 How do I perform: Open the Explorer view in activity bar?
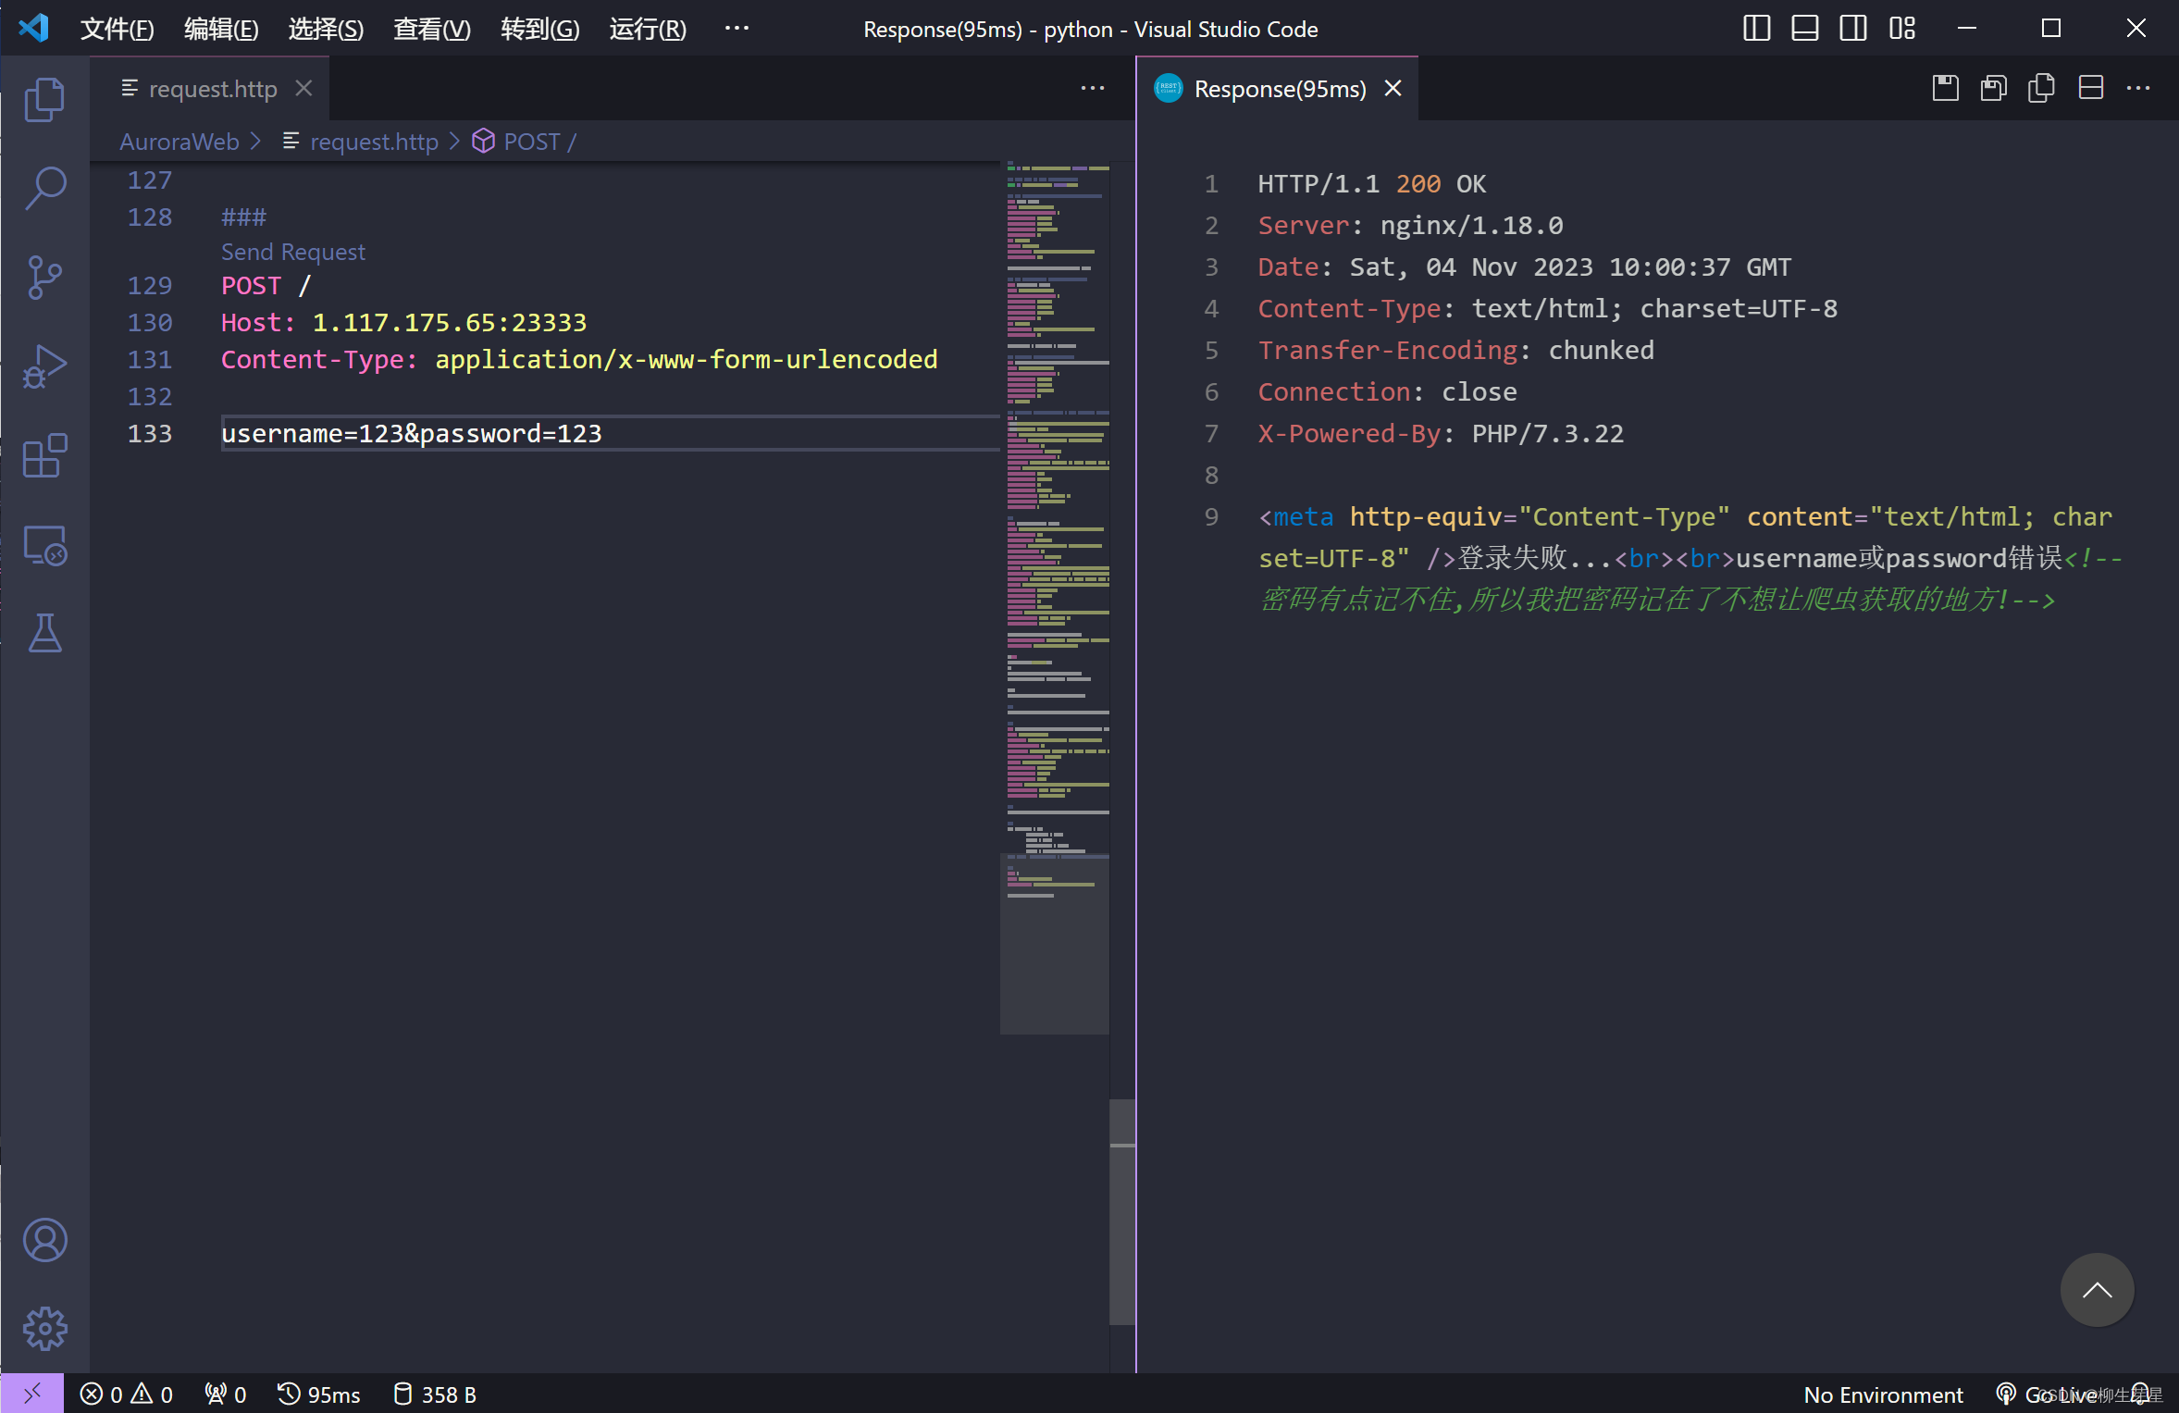(44, 99)
